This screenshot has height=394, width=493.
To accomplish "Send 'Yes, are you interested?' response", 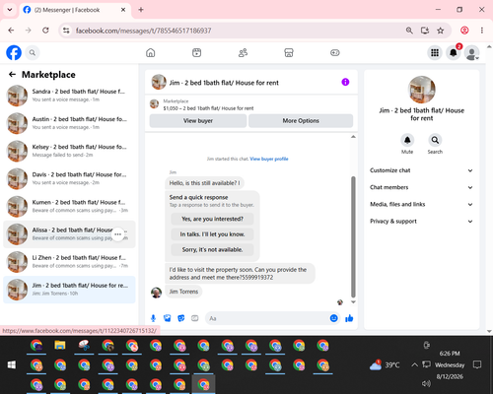I will [212, 219].
